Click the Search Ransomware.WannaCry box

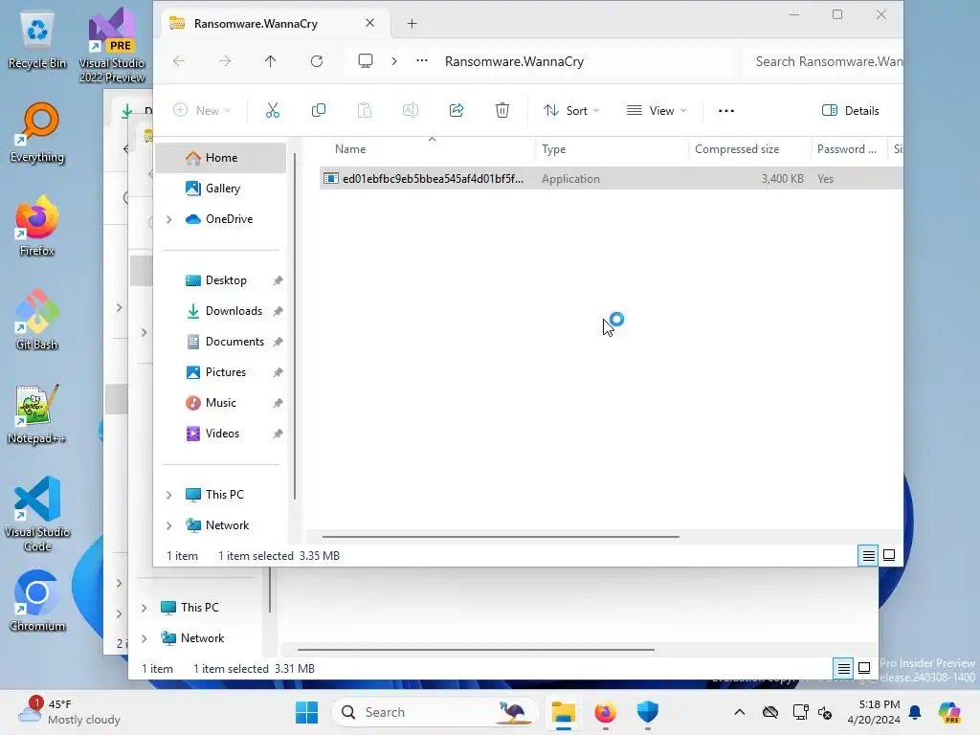[x=824, y=61]
